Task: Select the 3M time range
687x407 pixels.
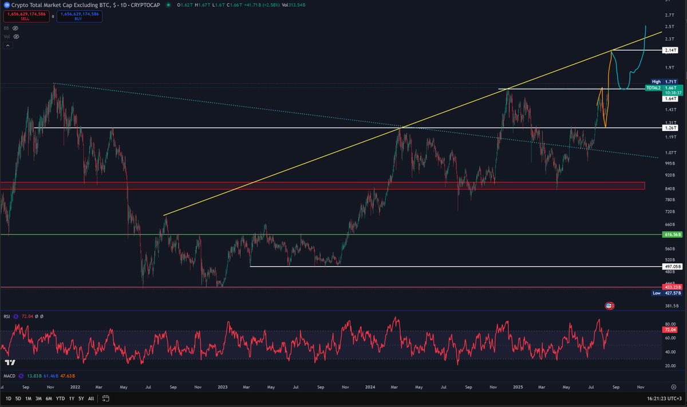Action: coord(39,398)
